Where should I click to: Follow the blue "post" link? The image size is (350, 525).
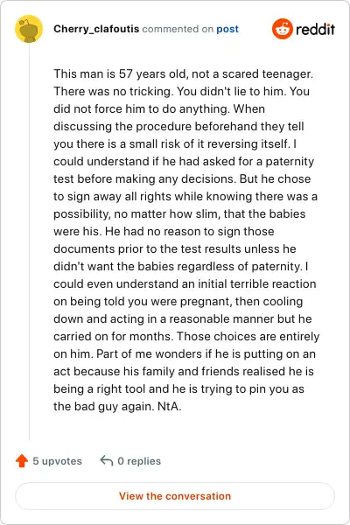tap(227, 29)
